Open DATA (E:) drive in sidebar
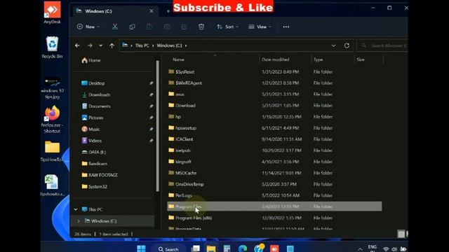Screen dimensions: 449x252 pos(94,152)
